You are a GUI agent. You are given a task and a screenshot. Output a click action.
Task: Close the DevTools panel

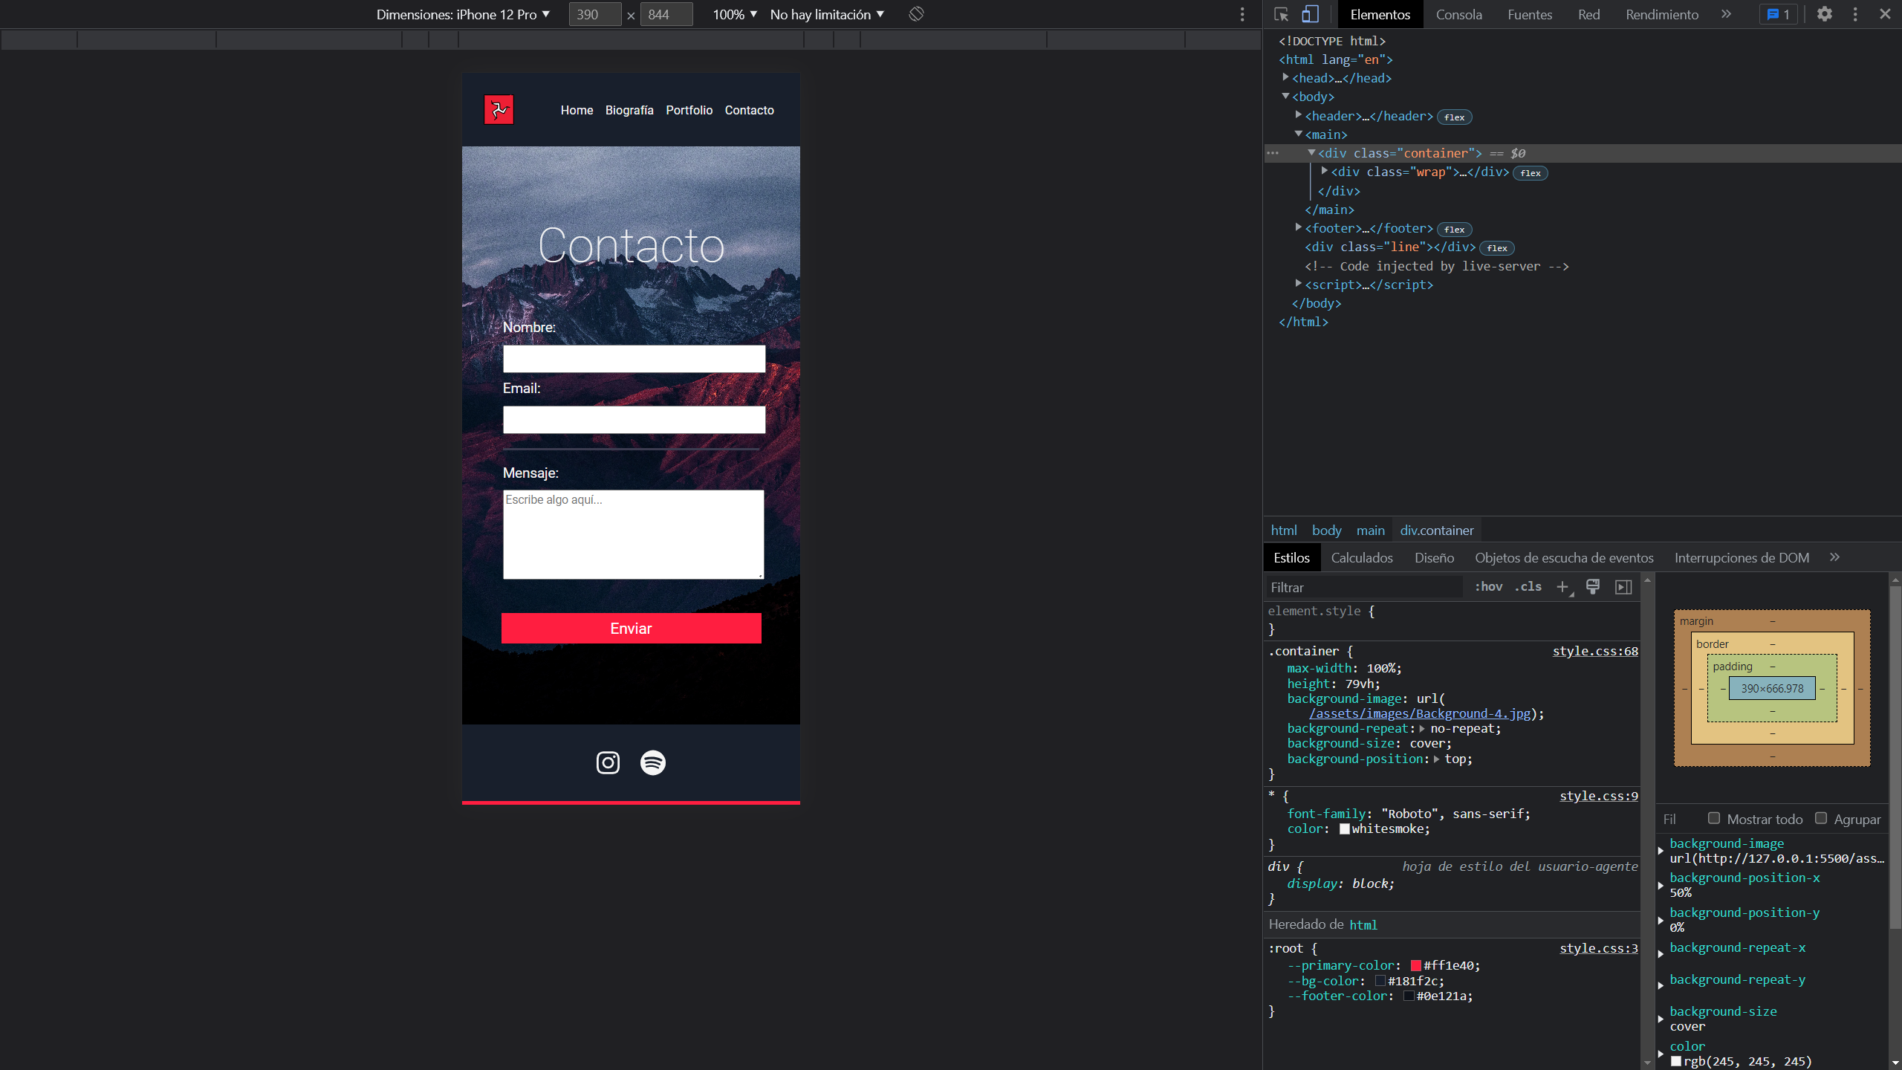1885,14
